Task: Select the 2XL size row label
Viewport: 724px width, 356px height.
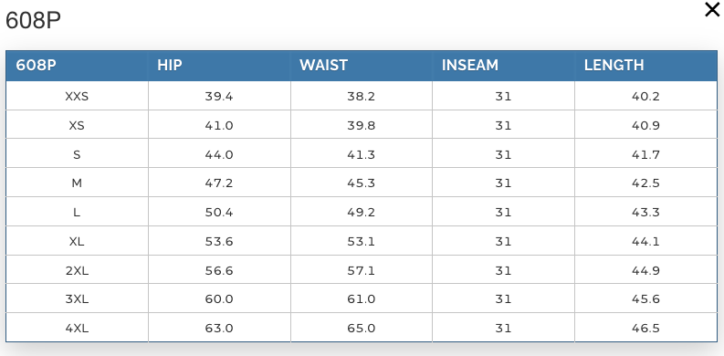Action: click(77, 270)
